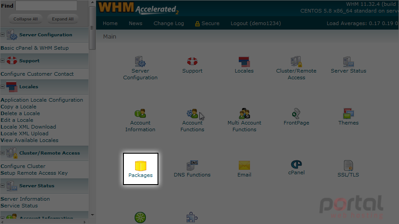Open View Available Locales link
This screenshot has width=399, height=224.
[29, 140]
